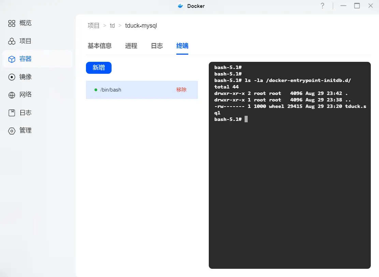This screenshot has width=379, height=277.
Task: Click the Docker window title text
Action: click(196, 6)
